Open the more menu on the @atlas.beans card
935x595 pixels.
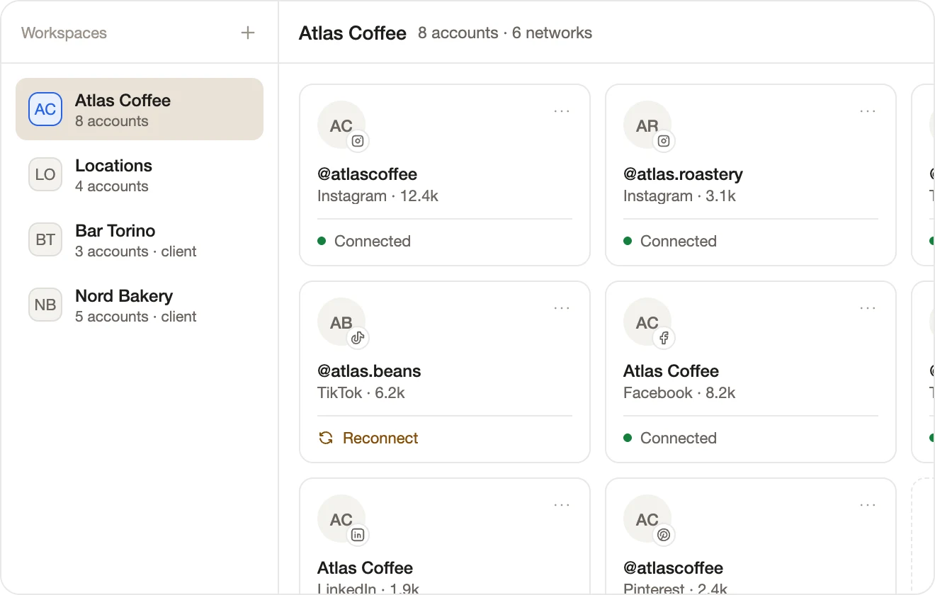point(562,308)
